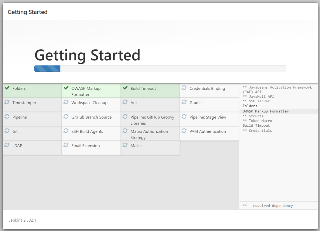Click the JavaMail API log entry
Image resolution: width=320 pixels, height=231 pixels.
[257, 96]
